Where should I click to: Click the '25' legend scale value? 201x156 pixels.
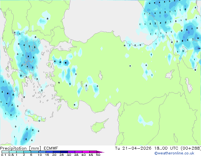click(x=62, y=155)
